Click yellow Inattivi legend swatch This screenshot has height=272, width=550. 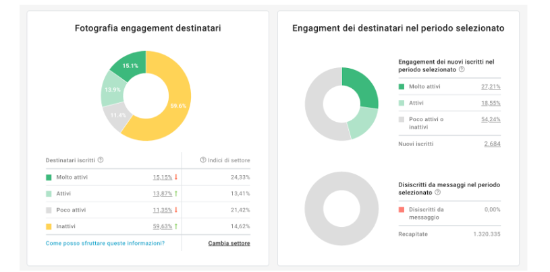tap(49, 227)
